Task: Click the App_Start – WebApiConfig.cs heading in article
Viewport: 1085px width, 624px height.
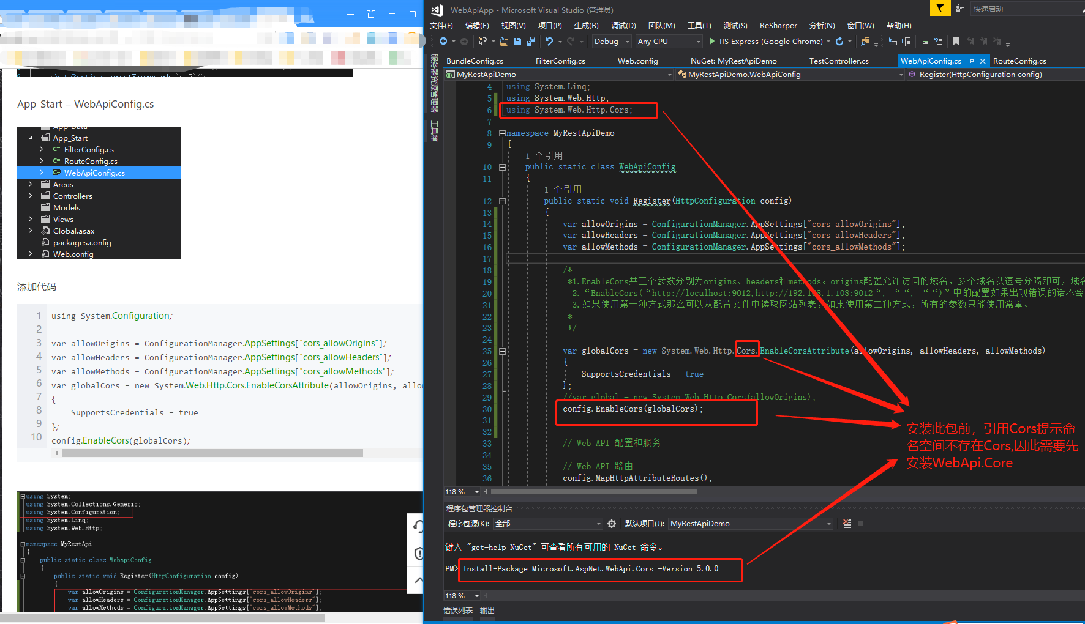Action: pyautogui.click(x=86, y=104)
